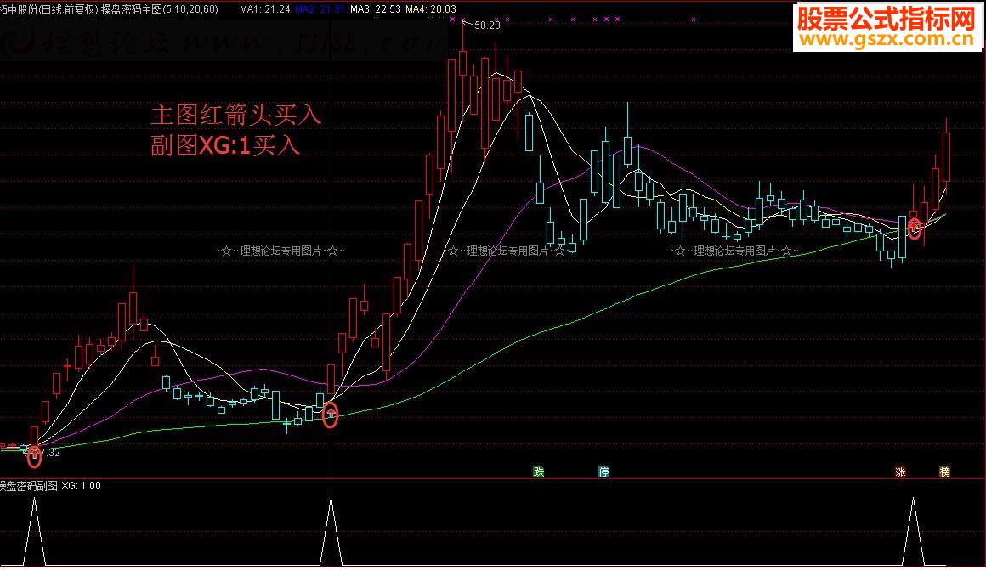986x570 pixels.
Task: Click the 股票公式指标网 banner title
Action: pos(887,19)
